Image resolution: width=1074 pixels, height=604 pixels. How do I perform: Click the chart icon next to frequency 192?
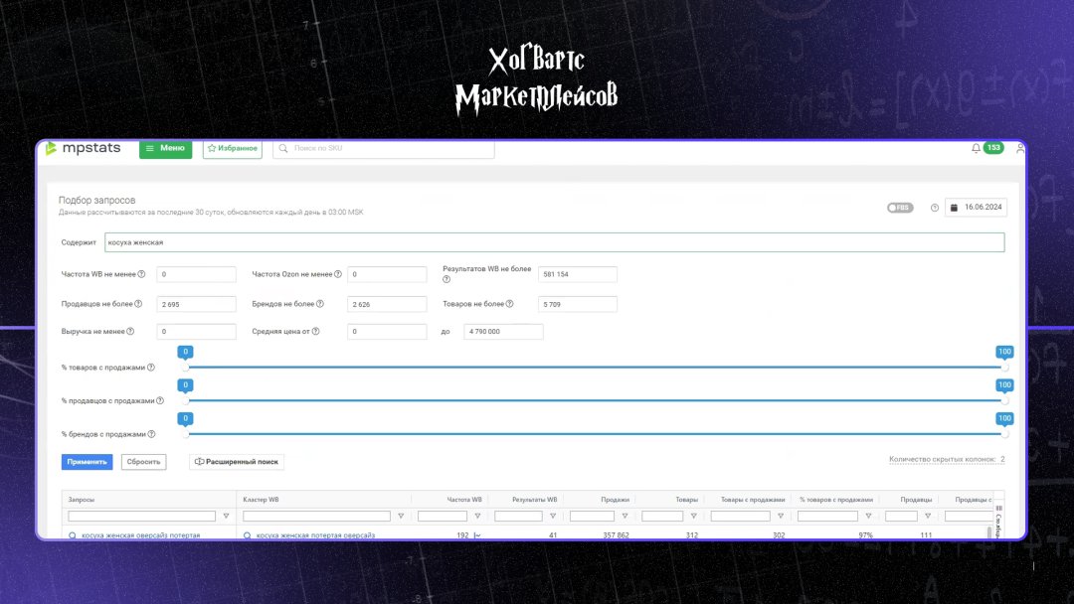pyautogui.click(x=477, y=535)
